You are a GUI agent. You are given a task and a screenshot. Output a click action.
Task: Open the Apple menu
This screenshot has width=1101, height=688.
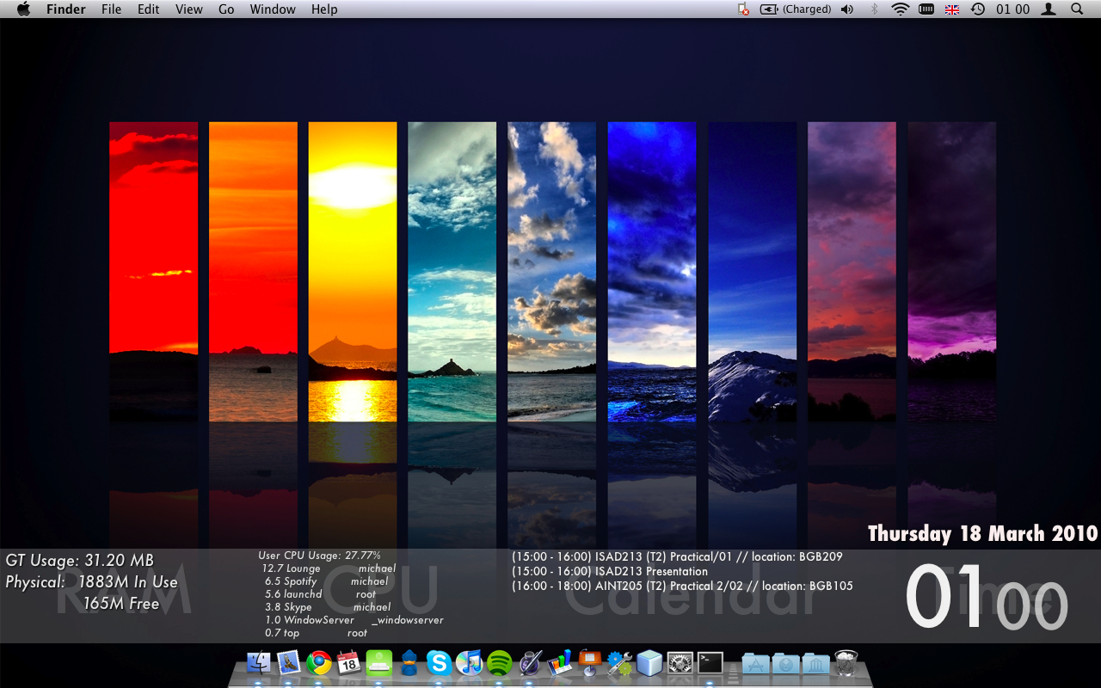coord(23,9)
